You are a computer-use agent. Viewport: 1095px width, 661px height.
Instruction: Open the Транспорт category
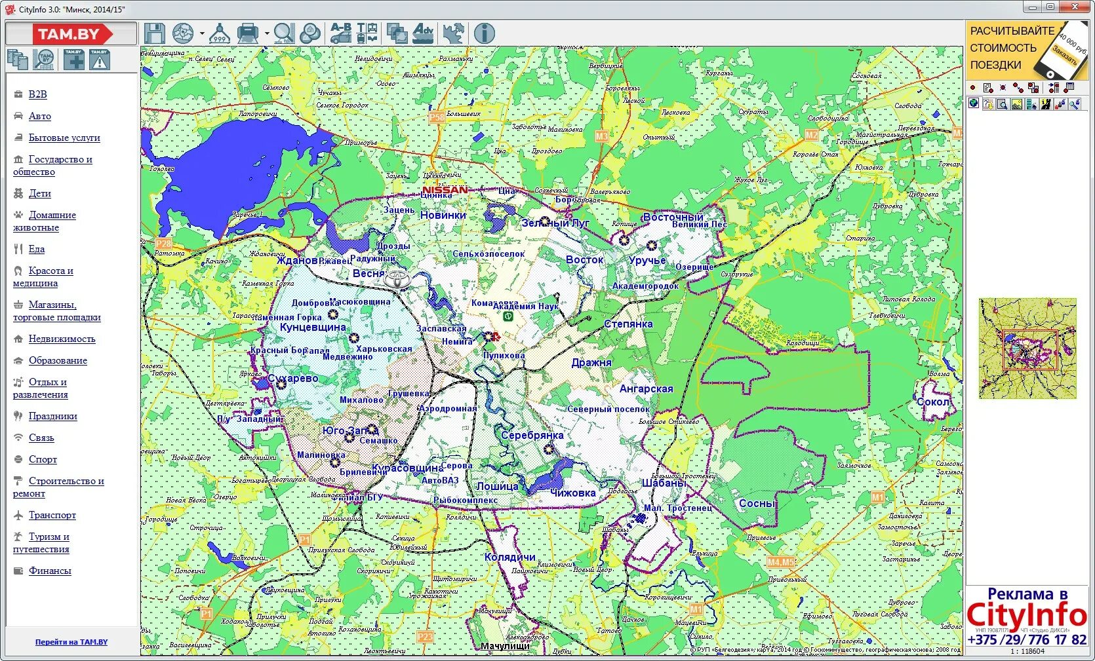[x=52, y=515]
